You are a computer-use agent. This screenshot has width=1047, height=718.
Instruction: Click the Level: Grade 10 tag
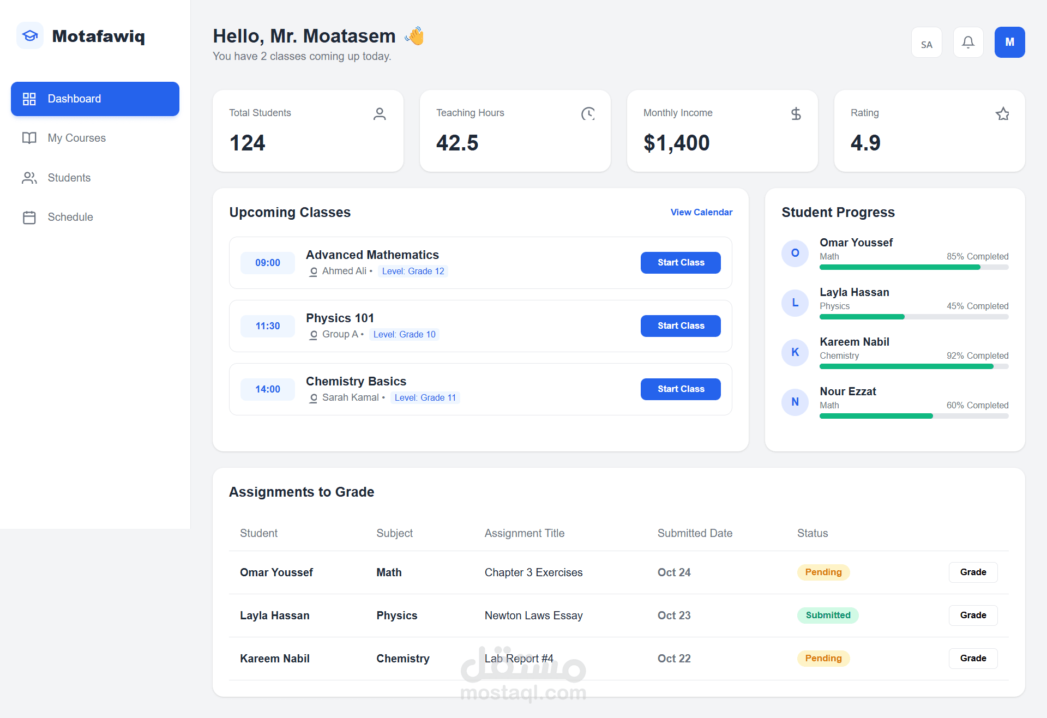click(x=404, y=334)
